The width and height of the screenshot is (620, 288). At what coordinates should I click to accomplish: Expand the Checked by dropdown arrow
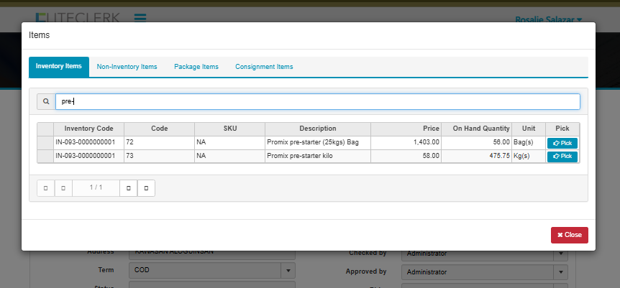pyautogui.click(x=561, y=254)
